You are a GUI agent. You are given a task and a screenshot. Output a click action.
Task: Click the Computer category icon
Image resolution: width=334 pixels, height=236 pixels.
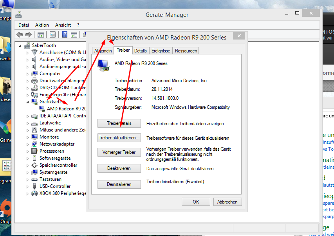34,74
